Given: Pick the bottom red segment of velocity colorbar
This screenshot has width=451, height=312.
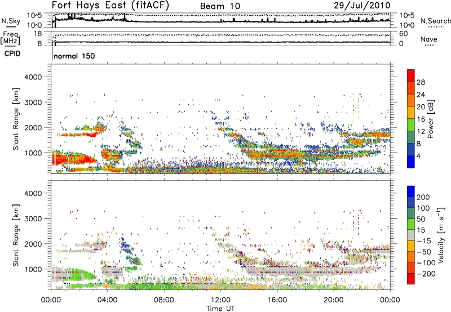Looking at the screenshot, I should coord(411,279).
